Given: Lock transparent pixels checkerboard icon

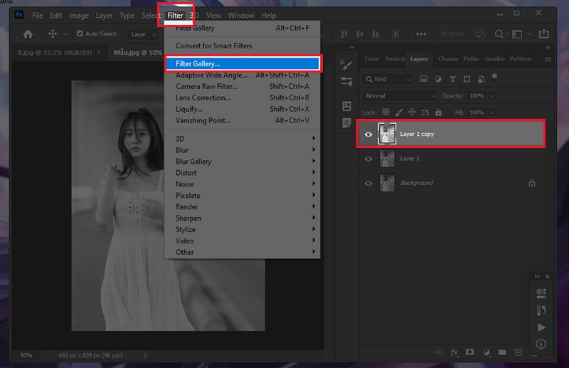Looking at the screenshot, I should click(385, 112).
